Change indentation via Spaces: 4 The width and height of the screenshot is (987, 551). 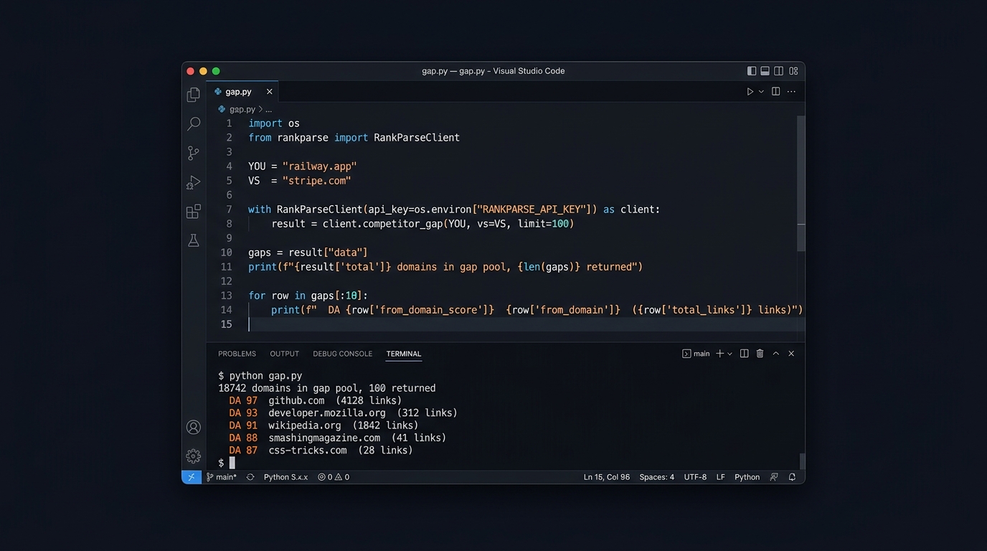657,477
